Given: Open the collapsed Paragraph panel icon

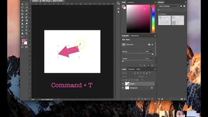Looking at the screenshot, I should 118,12.
